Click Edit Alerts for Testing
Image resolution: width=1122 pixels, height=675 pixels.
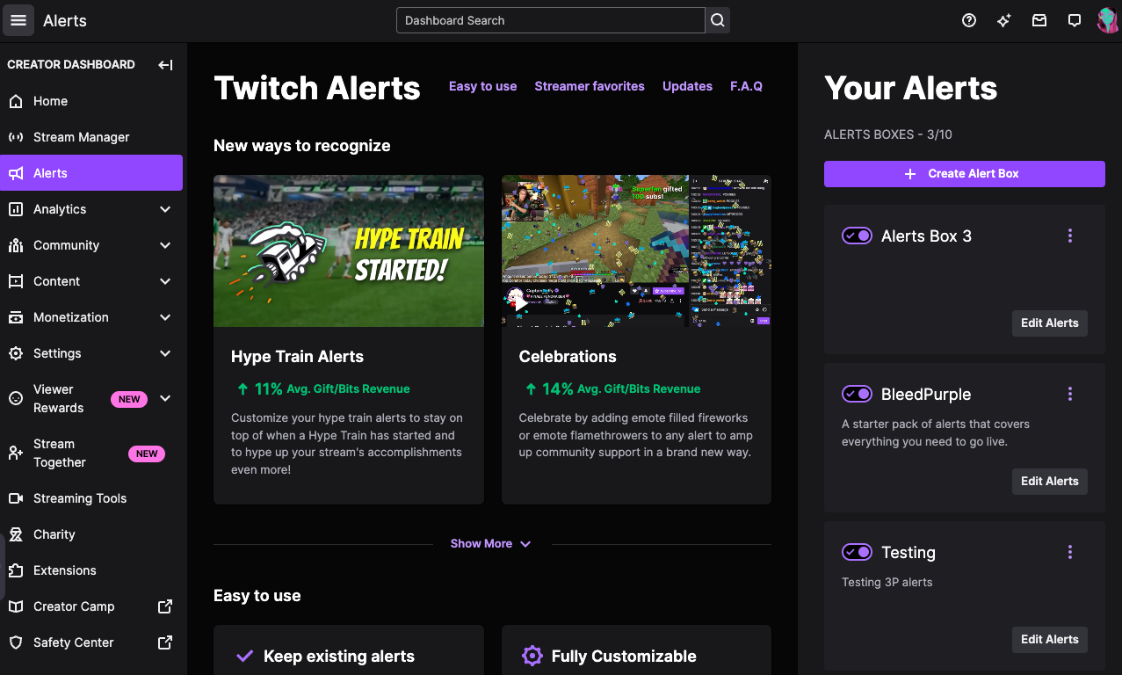(1049, 640)
